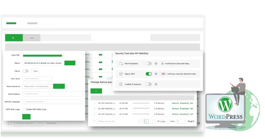The height and width of the screenshot is (139, 265).
Task: Open the 10 / page size dropdown
Action: 162,121
